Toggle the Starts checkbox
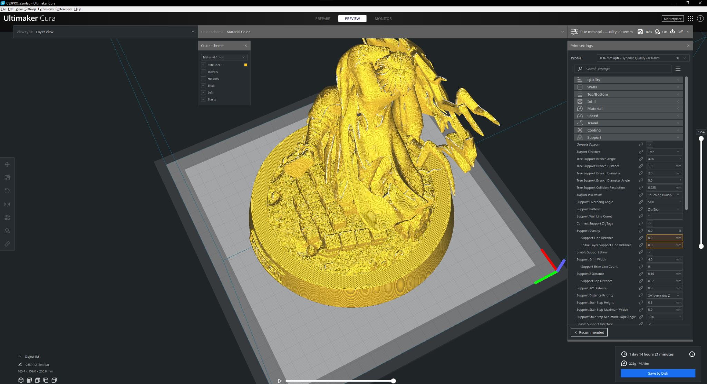The width and height of the screenshot is (707, 384). [x=203, y=99]
